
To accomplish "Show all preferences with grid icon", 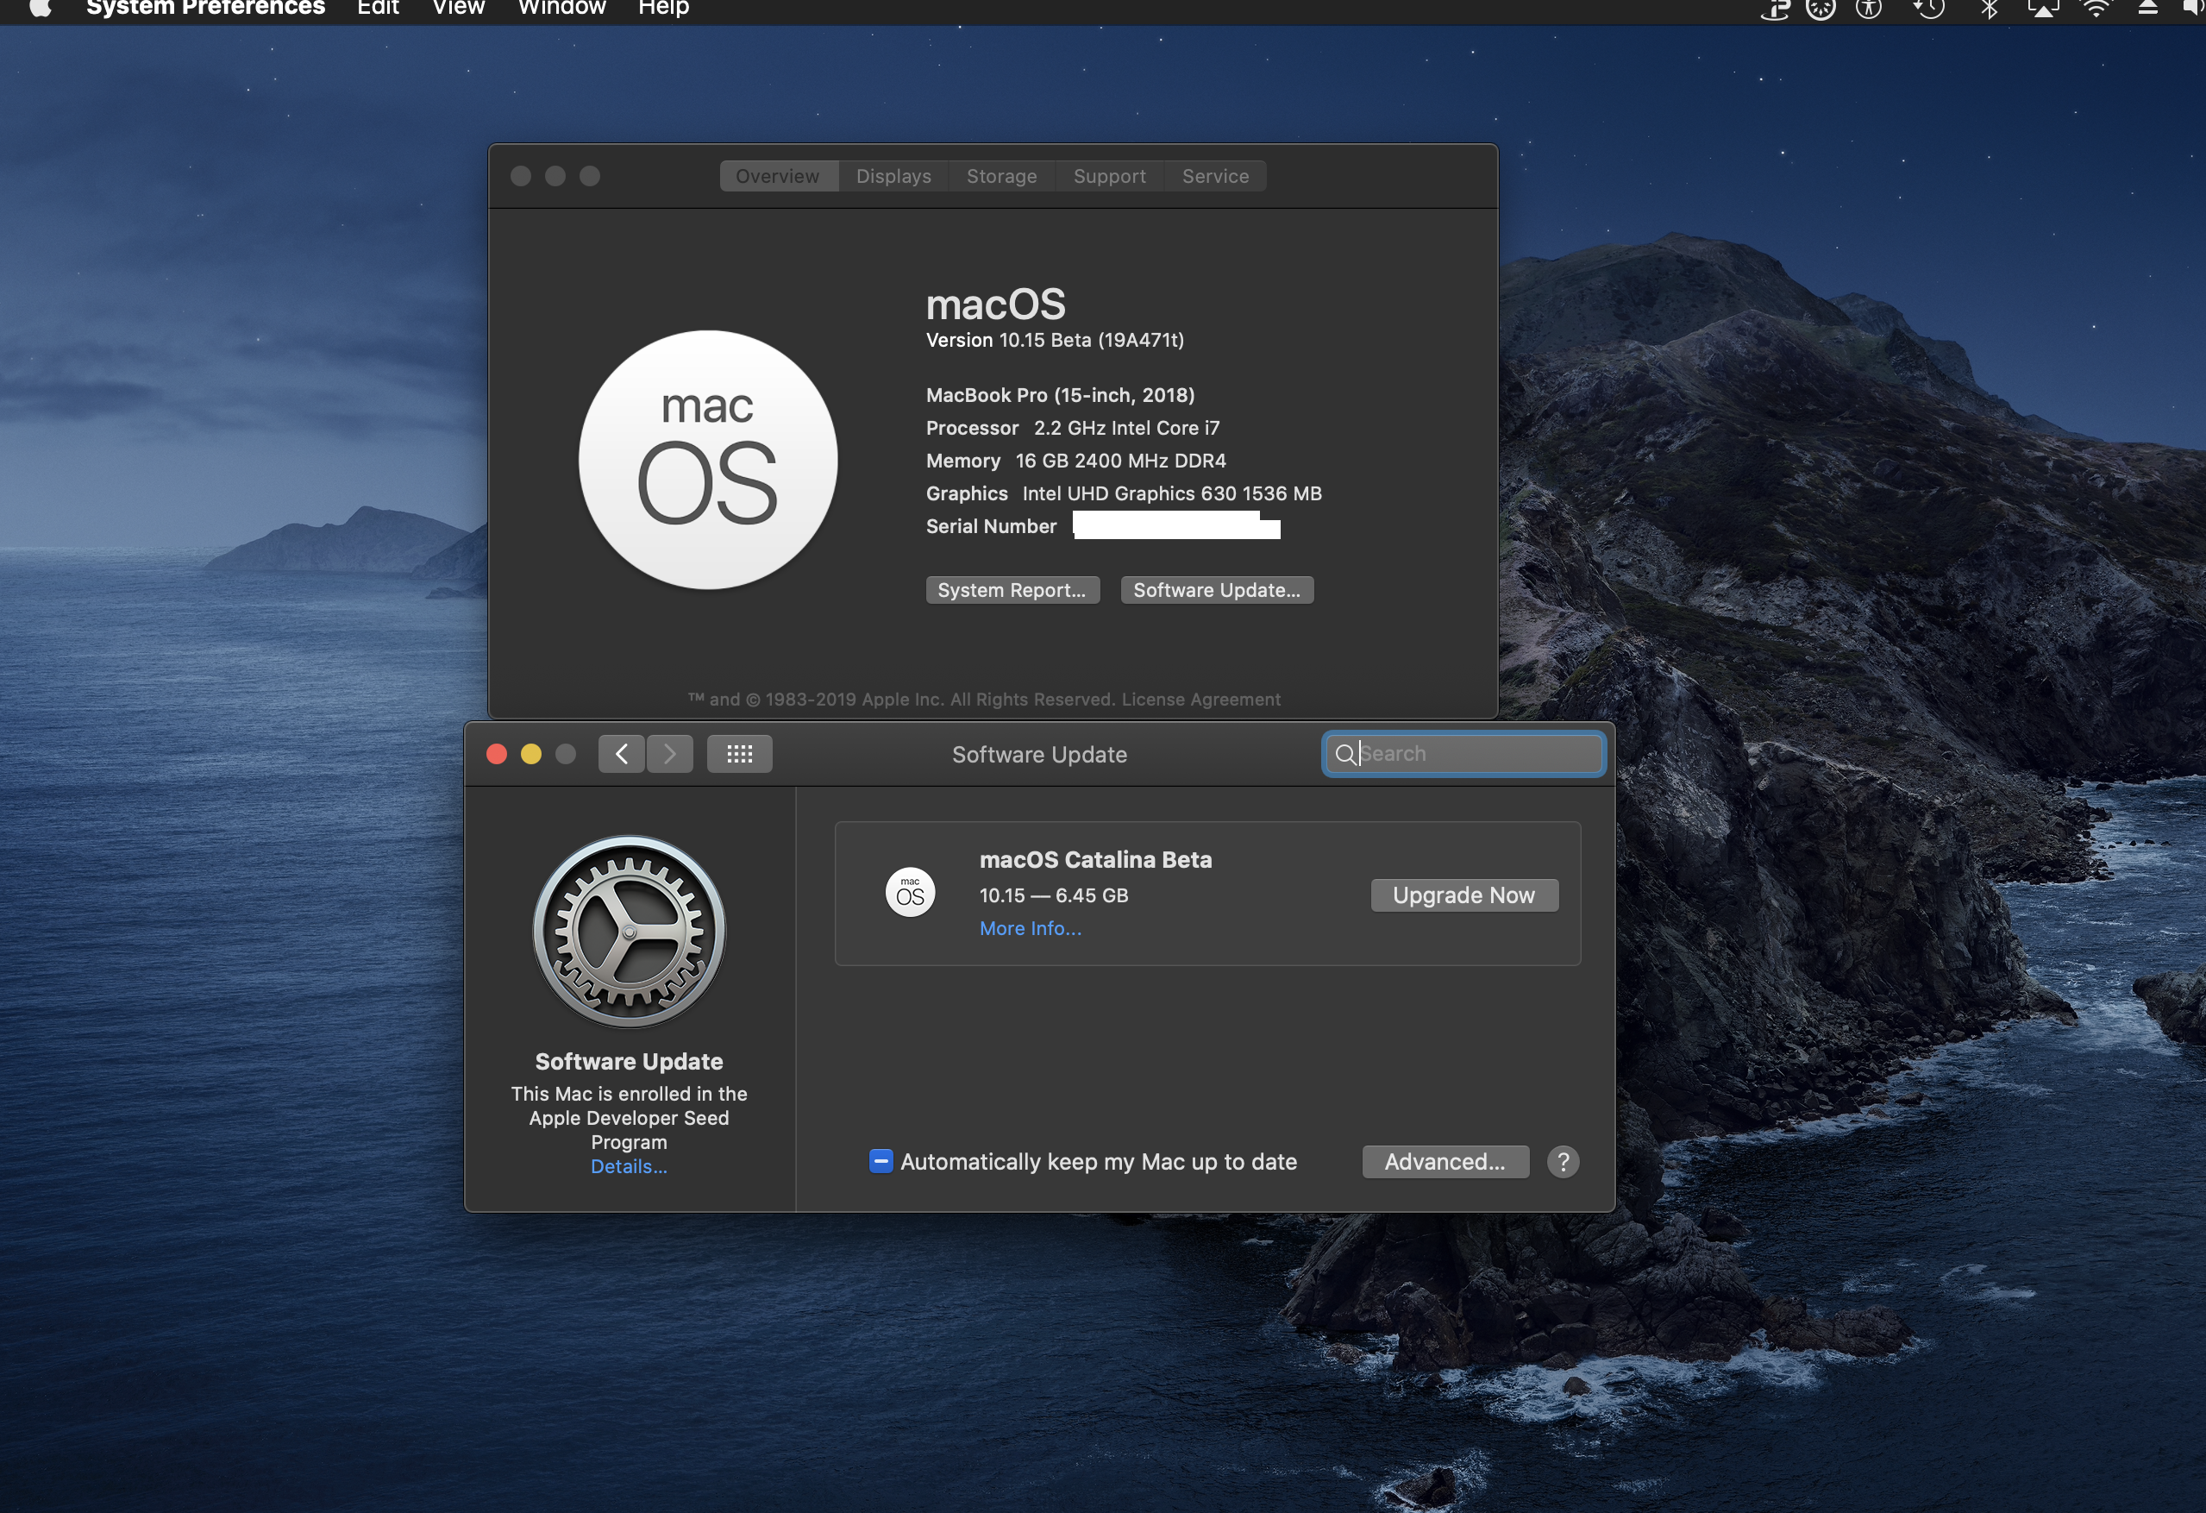I will (x=739, y=755).
